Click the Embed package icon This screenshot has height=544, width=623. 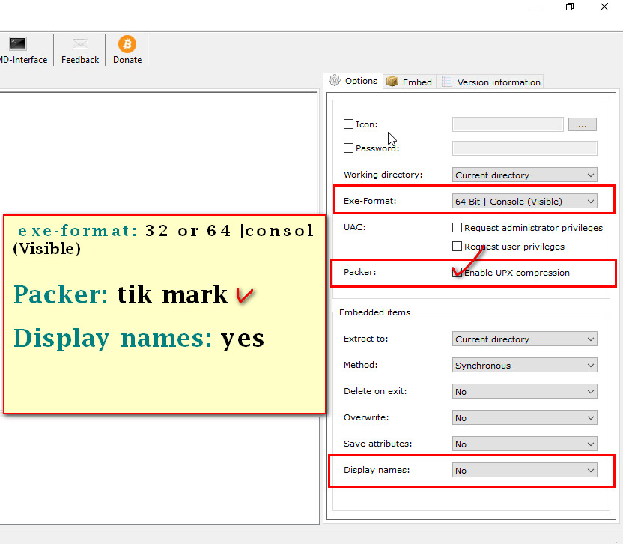pyautogui.click(x=392, y=82)
